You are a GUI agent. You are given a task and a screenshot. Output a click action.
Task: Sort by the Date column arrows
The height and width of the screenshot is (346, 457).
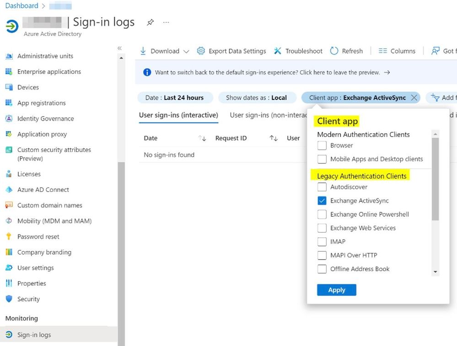[202, 138]
